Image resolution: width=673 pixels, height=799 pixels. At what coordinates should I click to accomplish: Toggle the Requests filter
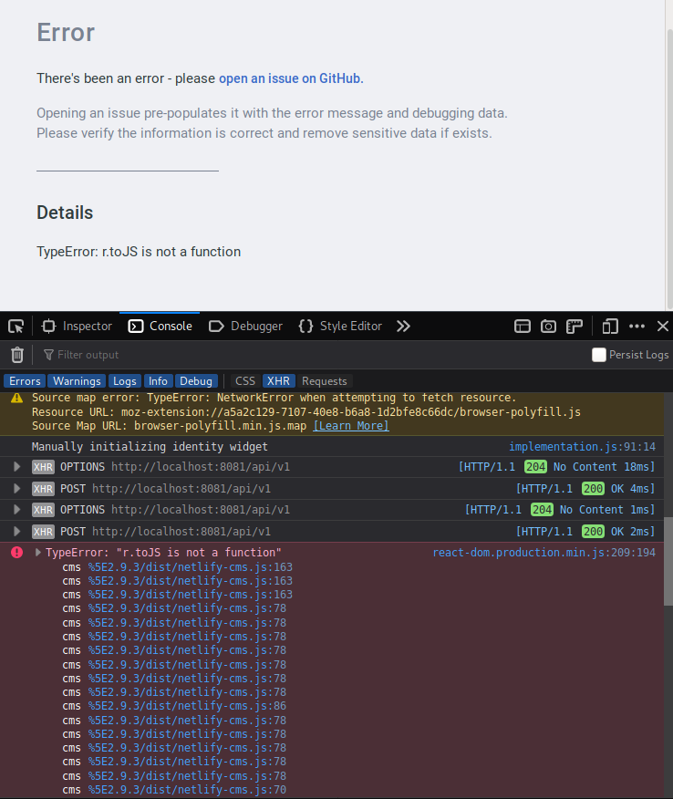click(325, 381)
